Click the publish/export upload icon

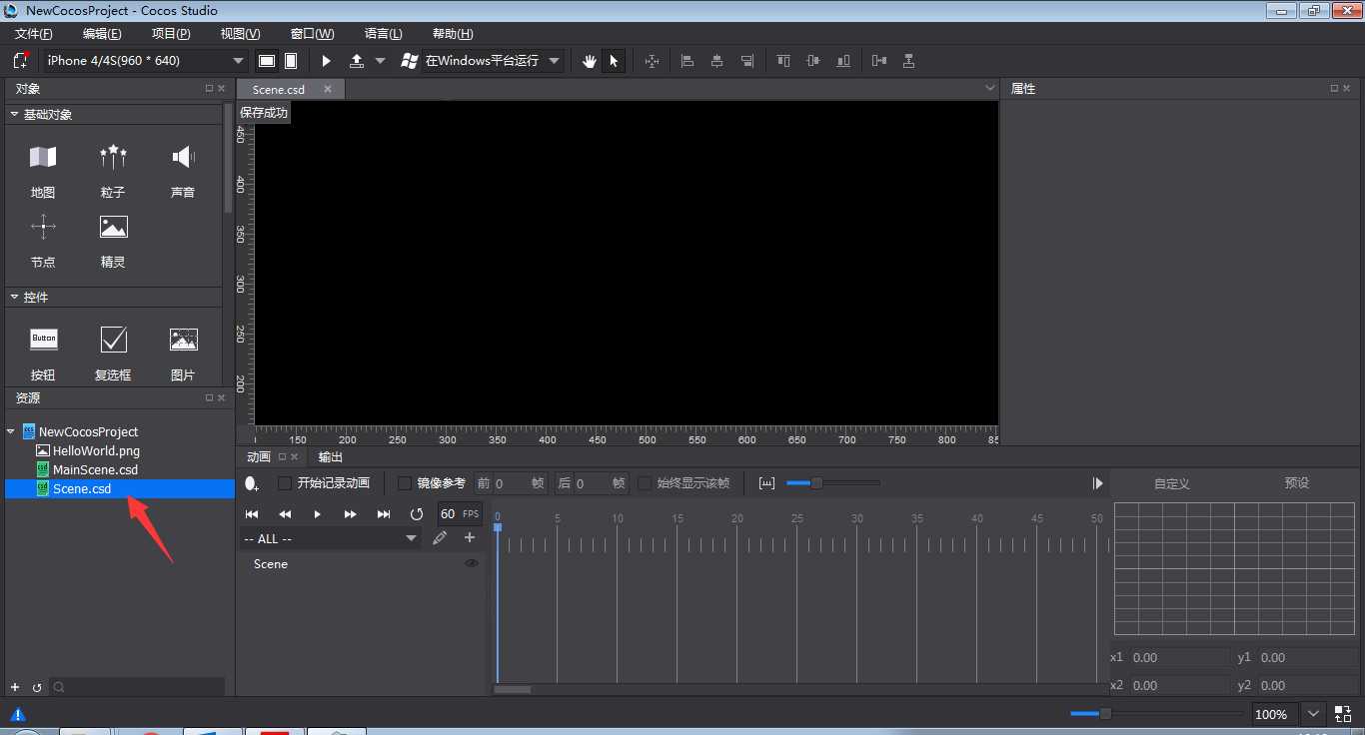(x=357, y=61)
